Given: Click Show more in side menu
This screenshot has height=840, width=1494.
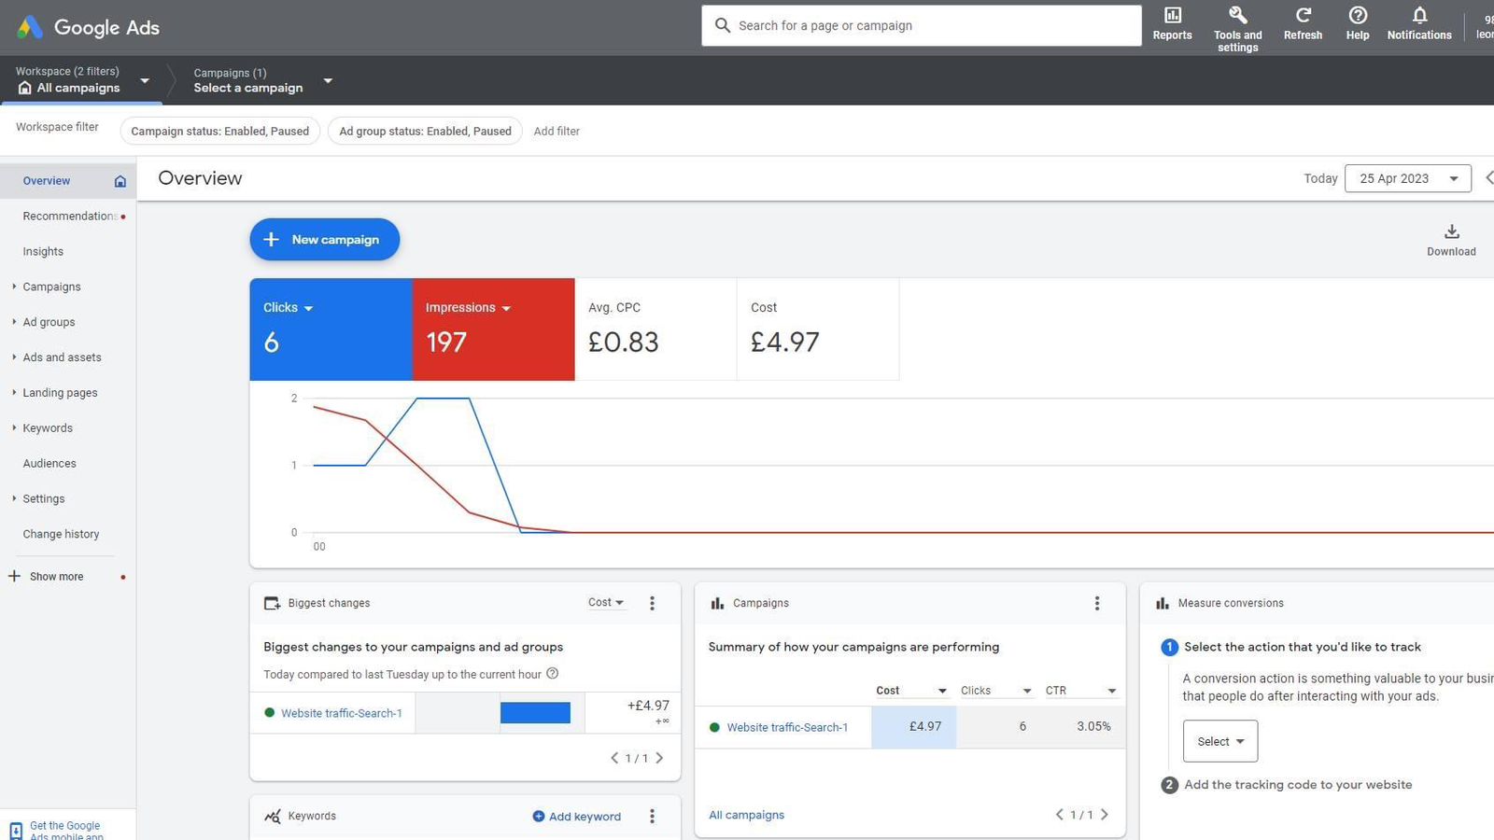Looking at the screenshot, I should (56, 577).
